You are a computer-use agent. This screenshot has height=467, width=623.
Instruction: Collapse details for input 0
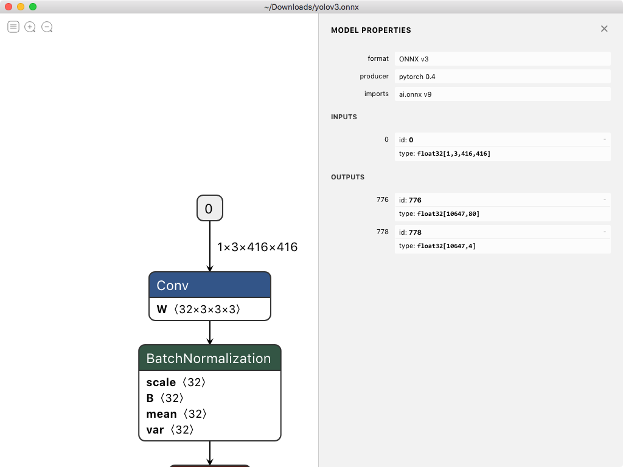[604, 139]
